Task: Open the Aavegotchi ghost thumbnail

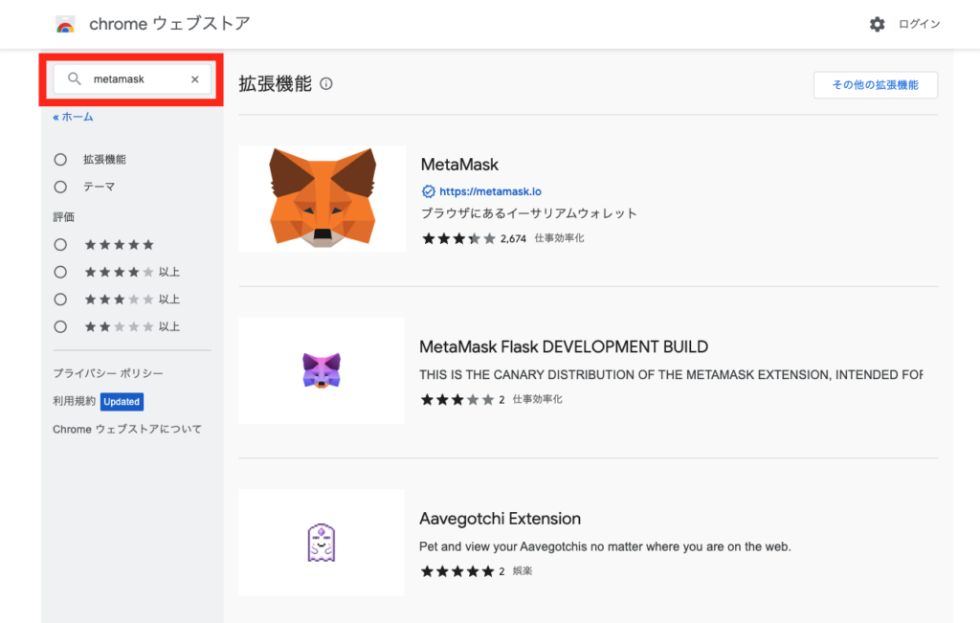Action: pyautogui.click(x=322, y=542)
